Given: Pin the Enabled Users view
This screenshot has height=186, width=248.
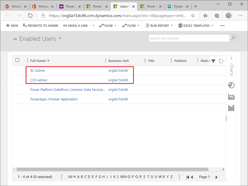Looking at the screenshot, I should click(15, 39).
